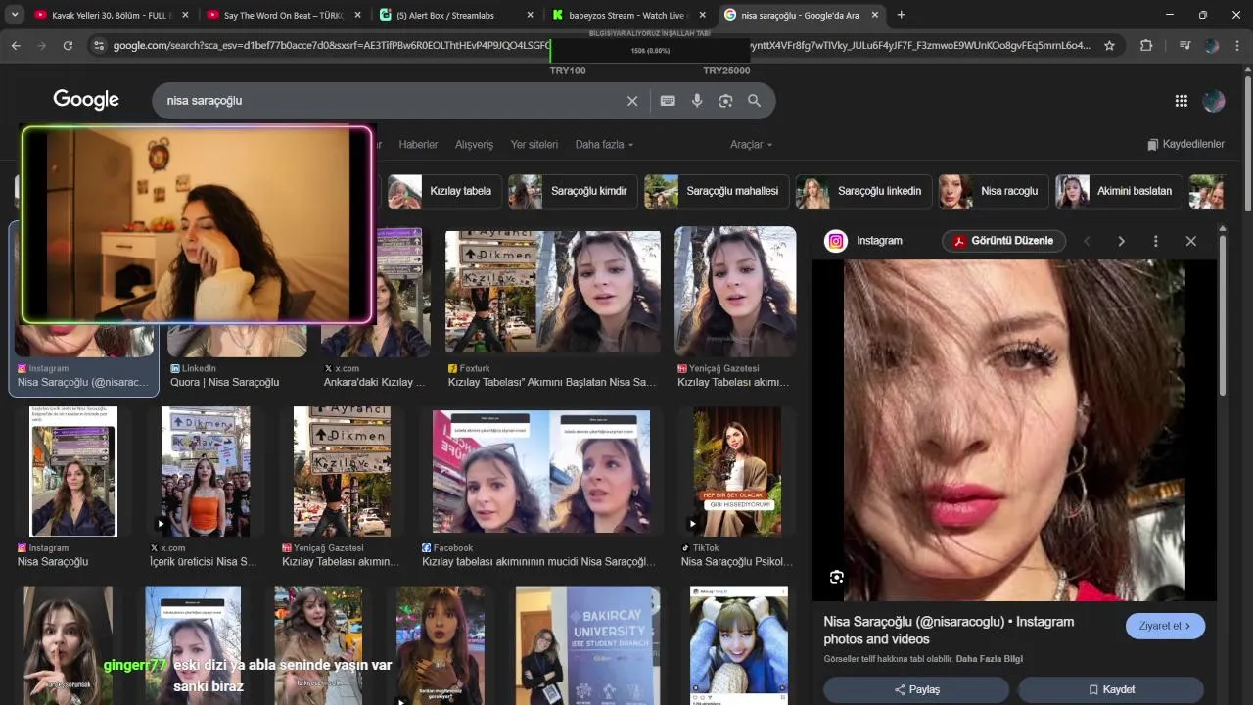Open the Google account avatar
This screenshot has width=1253, height=705.
pos(1214,101)
